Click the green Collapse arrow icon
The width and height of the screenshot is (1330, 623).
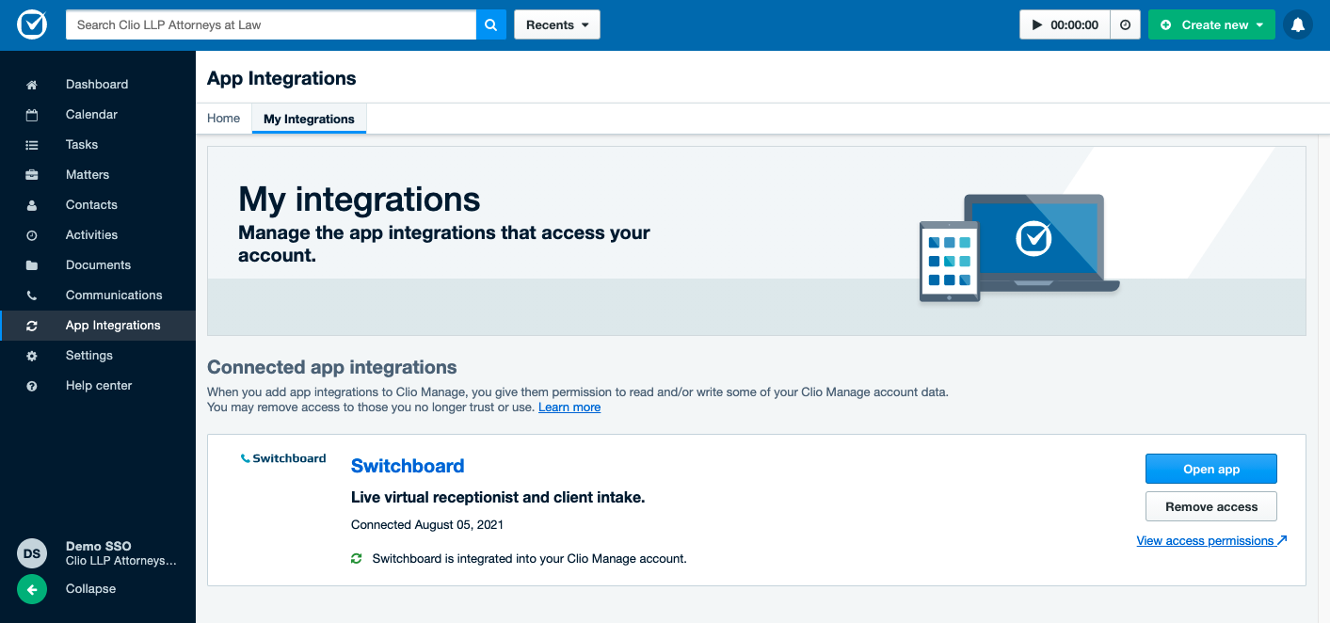point(32,589)
